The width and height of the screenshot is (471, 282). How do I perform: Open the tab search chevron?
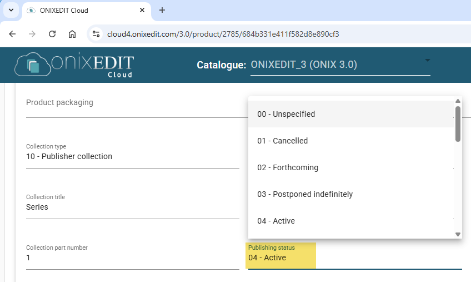pyautogui.click(x=11, y=10)
